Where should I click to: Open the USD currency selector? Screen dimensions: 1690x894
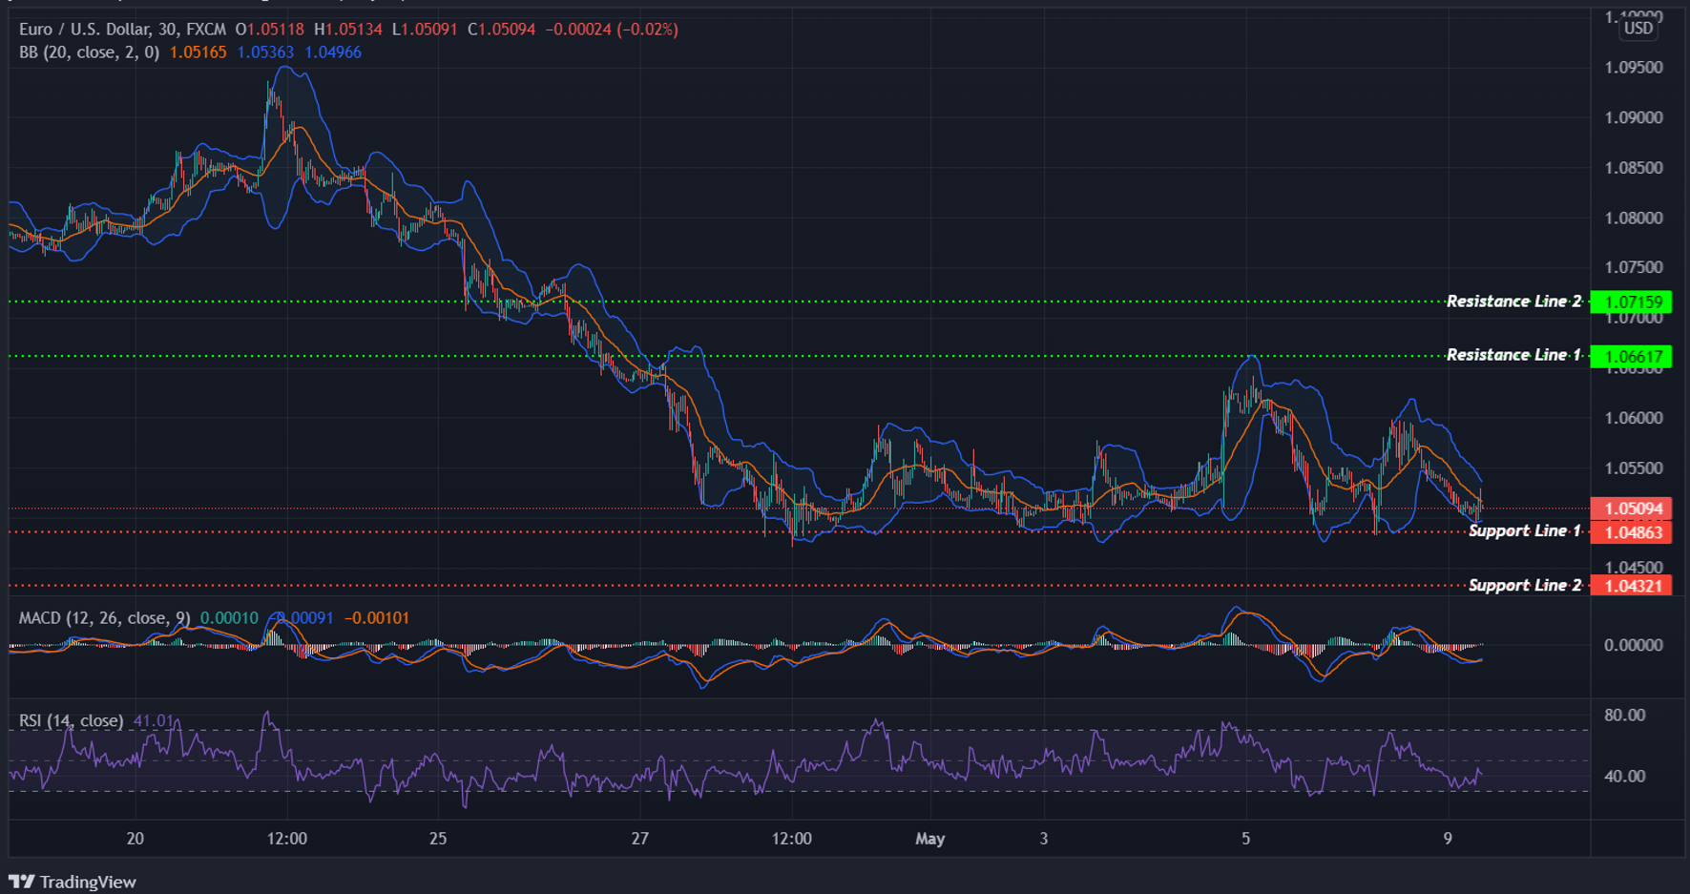point(1638,28)
